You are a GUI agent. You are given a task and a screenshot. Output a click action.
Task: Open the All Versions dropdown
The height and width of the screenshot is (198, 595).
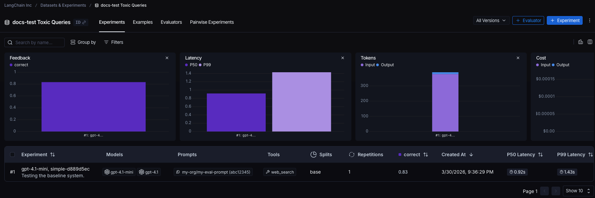(x=491, y=20)
